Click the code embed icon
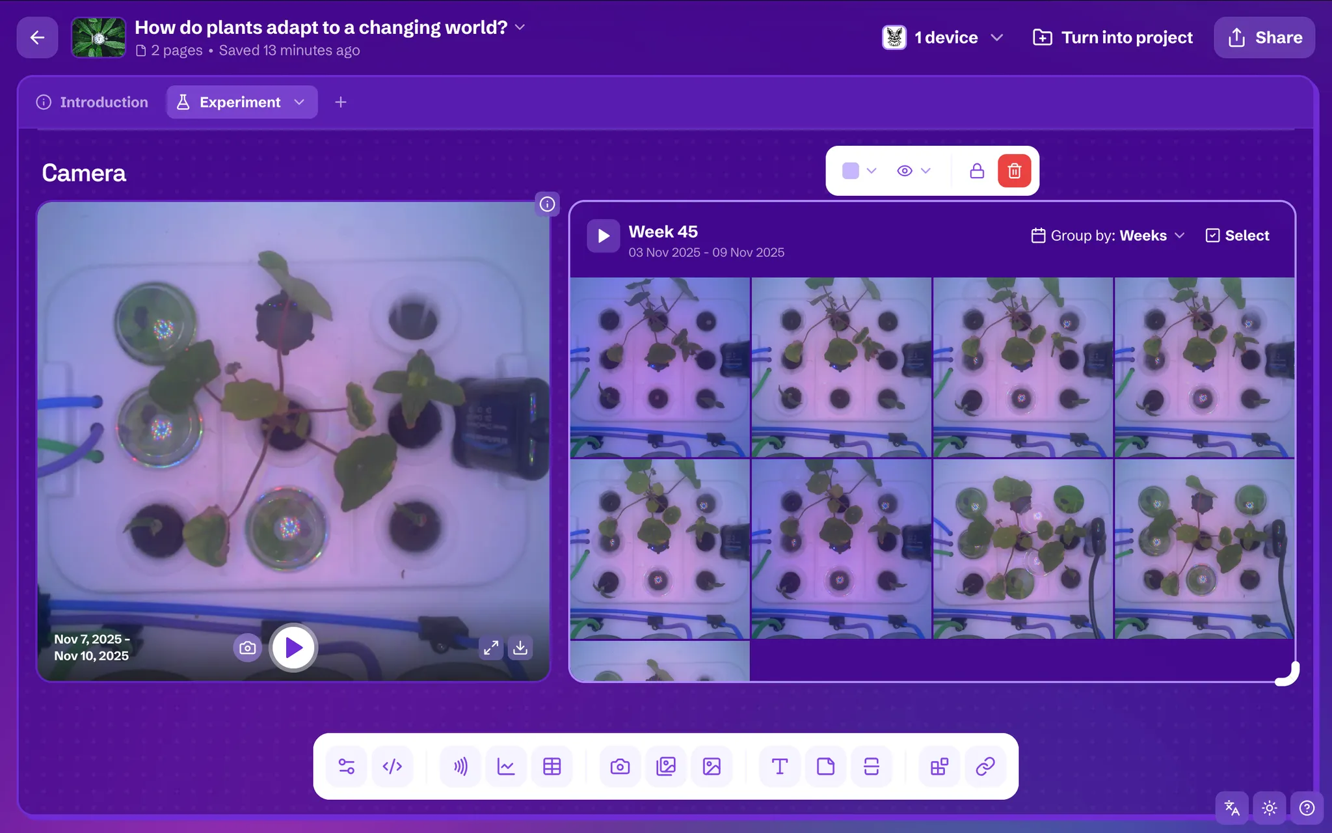This screenshot has width=1332, height=833. [392, 767]
